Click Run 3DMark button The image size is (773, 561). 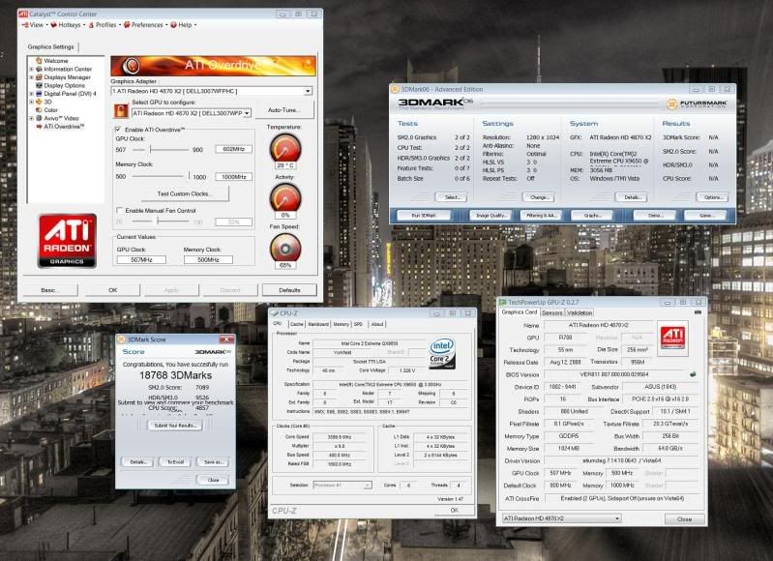tap(424, 216)
